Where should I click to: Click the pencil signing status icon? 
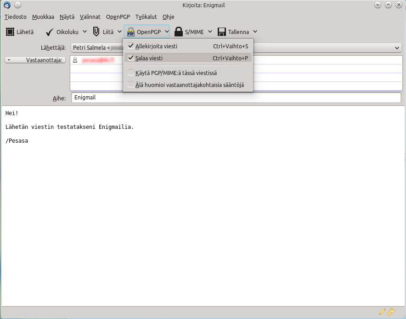(382, 311)
